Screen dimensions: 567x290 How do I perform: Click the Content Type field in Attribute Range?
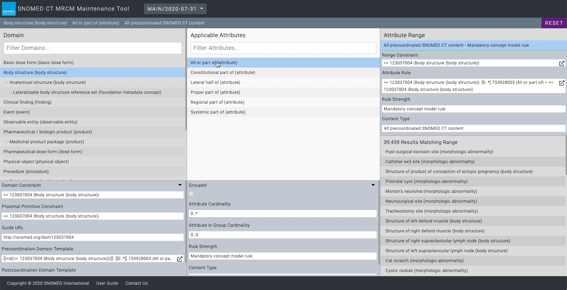(x=474, y=128)
